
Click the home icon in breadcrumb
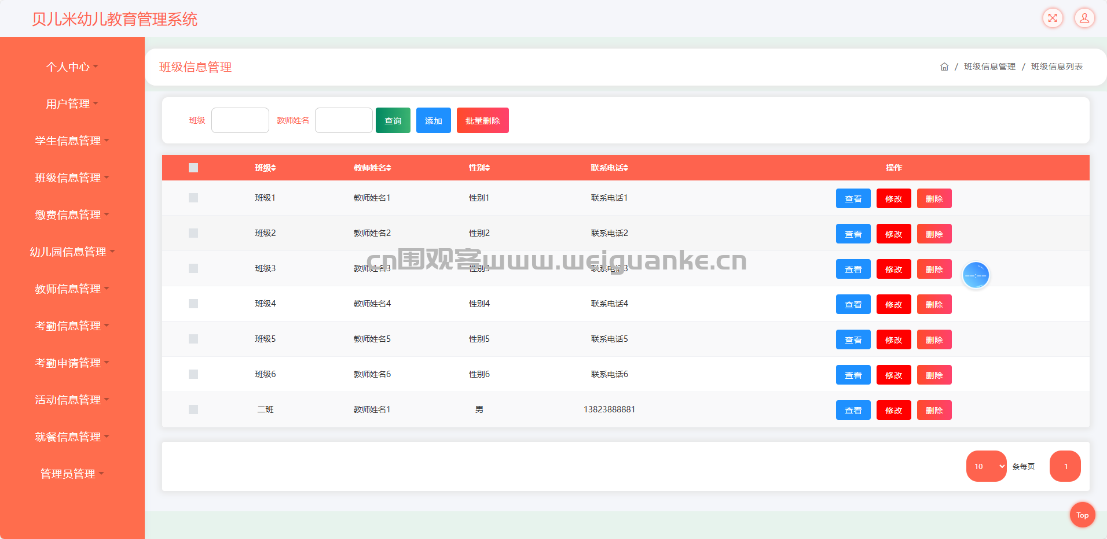coord(944,67)
